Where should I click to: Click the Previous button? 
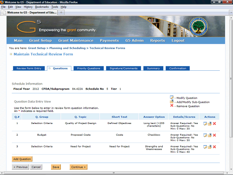20,167
